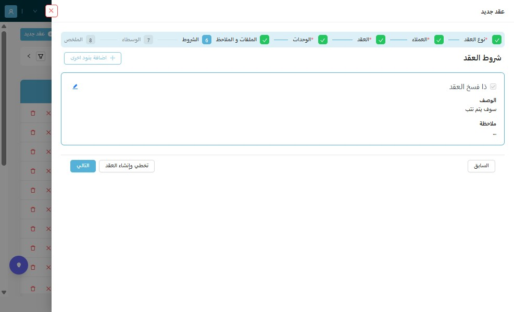This screenshot has height=312, width=514.
Task: Click the left chevron beside the filter icon
Action: click(x=29, y=56)
